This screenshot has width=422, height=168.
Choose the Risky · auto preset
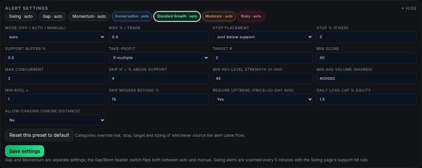pyautogui.click(x=251, y=16)
